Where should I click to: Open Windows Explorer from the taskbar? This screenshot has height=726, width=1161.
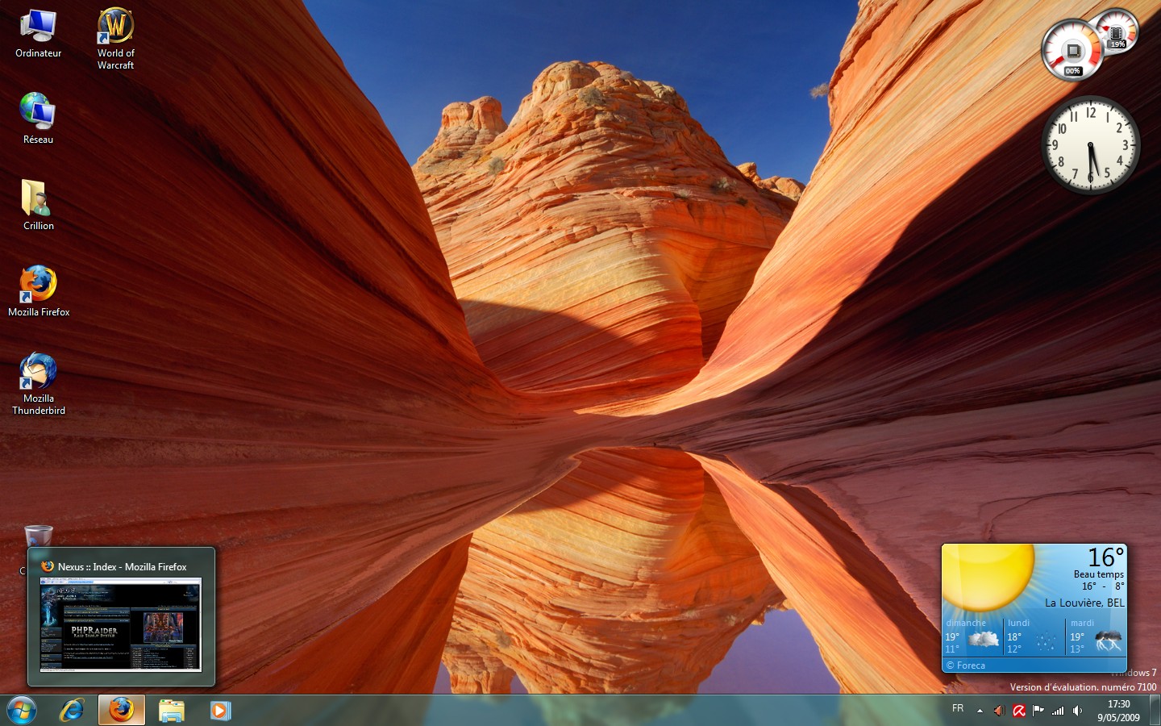[x=172, y=710]
